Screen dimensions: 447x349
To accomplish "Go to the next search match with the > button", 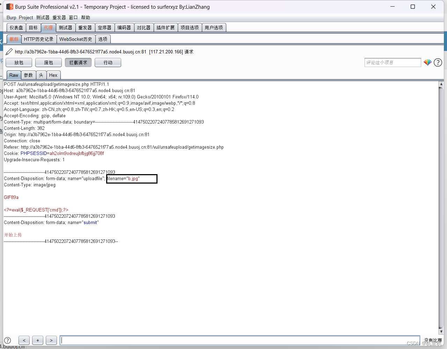I will 51,340.
